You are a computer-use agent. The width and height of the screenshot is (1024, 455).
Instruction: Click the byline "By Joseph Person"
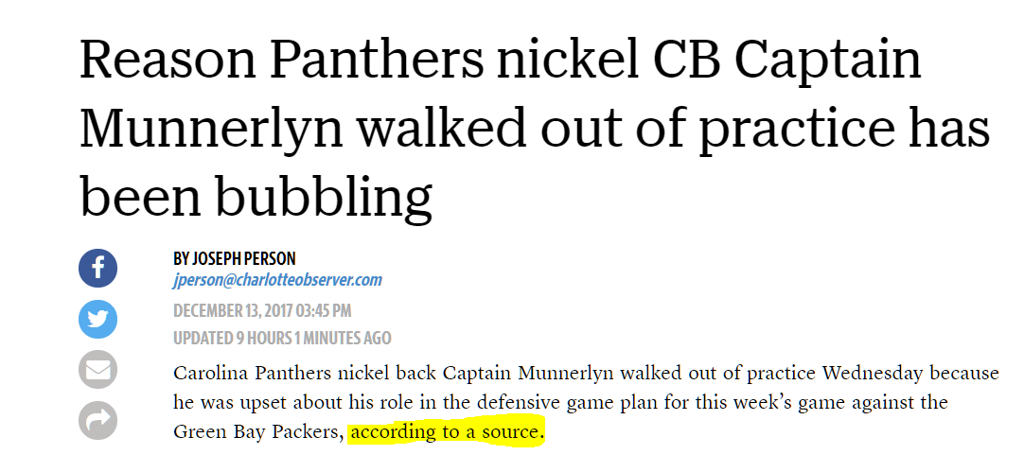pyautogui.click(x=235, y=258)
